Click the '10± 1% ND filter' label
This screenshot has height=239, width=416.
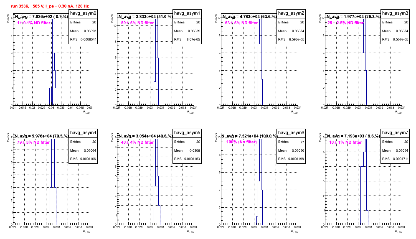345,142
